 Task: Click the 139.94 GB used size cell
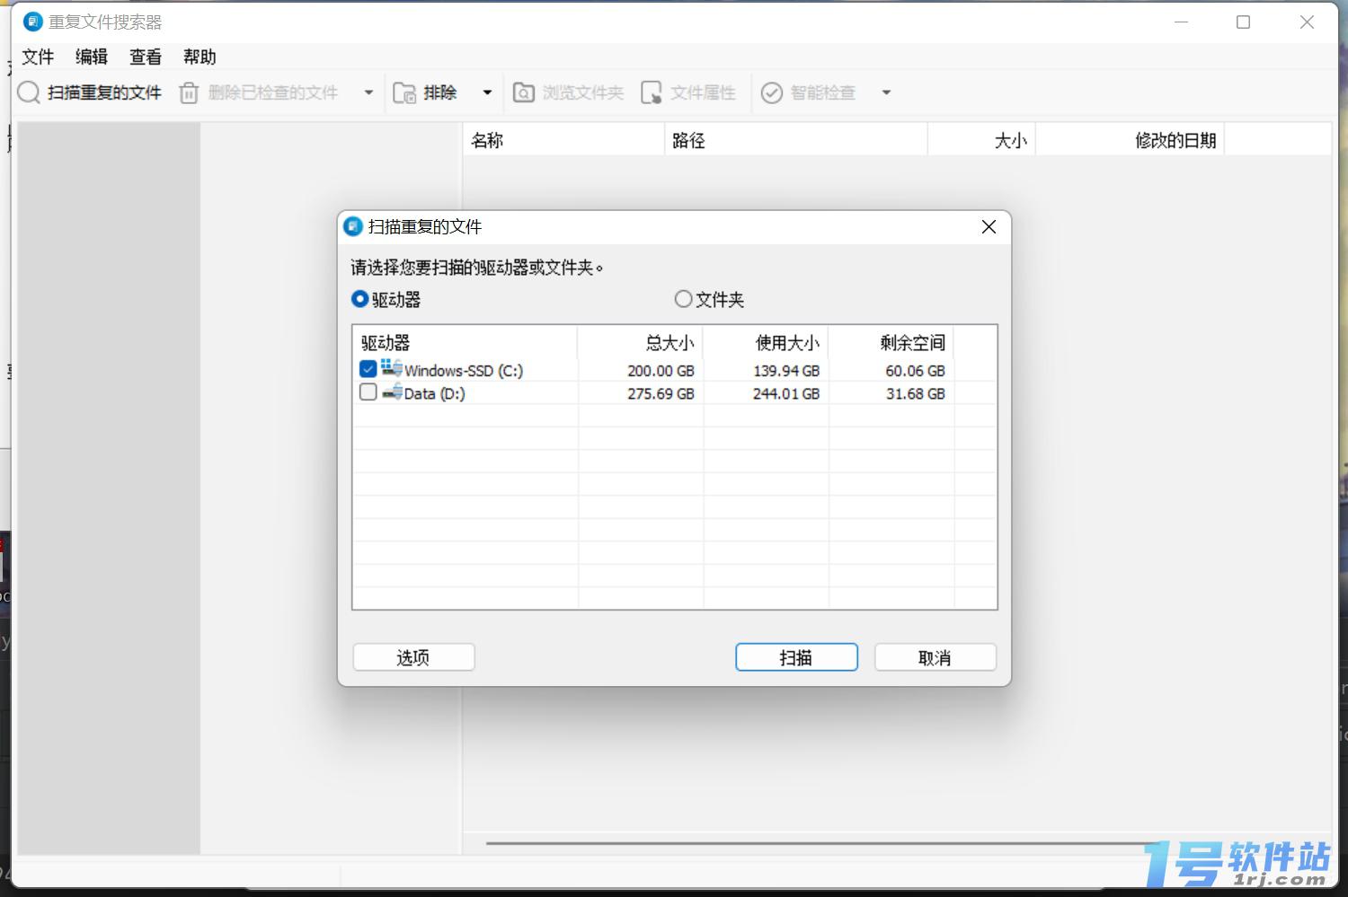pyautogui.click(x=786, y=370)
